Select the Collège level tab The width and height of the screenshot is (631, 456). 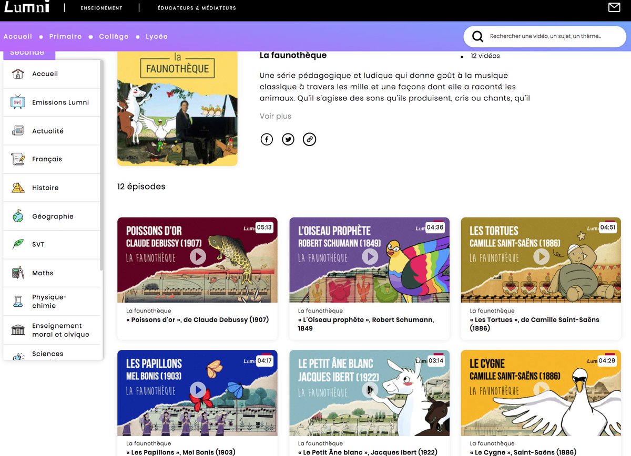tap(114, 36)
